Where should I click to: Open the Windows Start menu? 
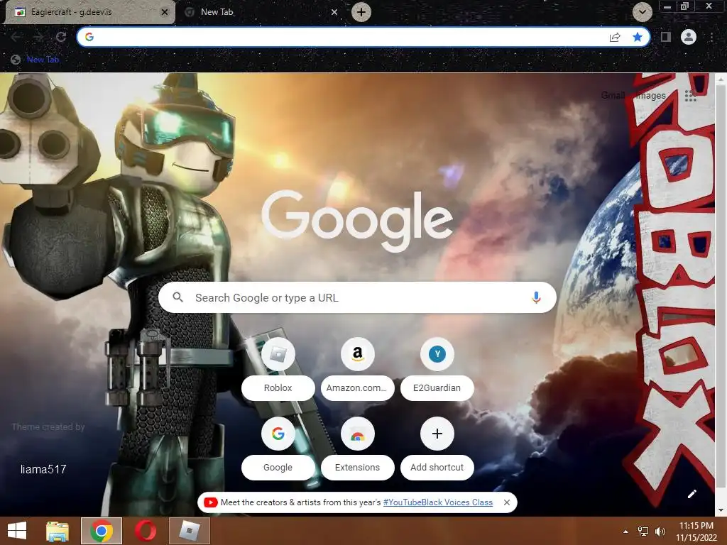click(17, 531)
